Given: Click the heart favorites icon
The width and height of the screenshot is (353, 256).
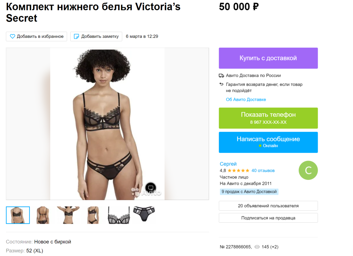Looking at the screenshot, I should 12,37.
